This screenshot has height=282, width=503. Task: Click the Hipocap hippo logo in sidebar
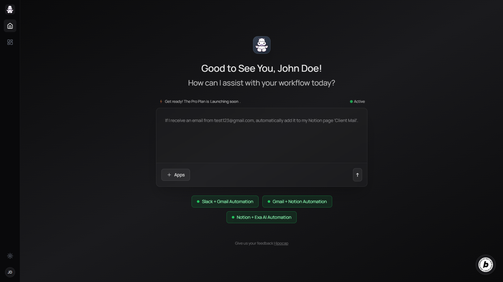click(10, 9)
